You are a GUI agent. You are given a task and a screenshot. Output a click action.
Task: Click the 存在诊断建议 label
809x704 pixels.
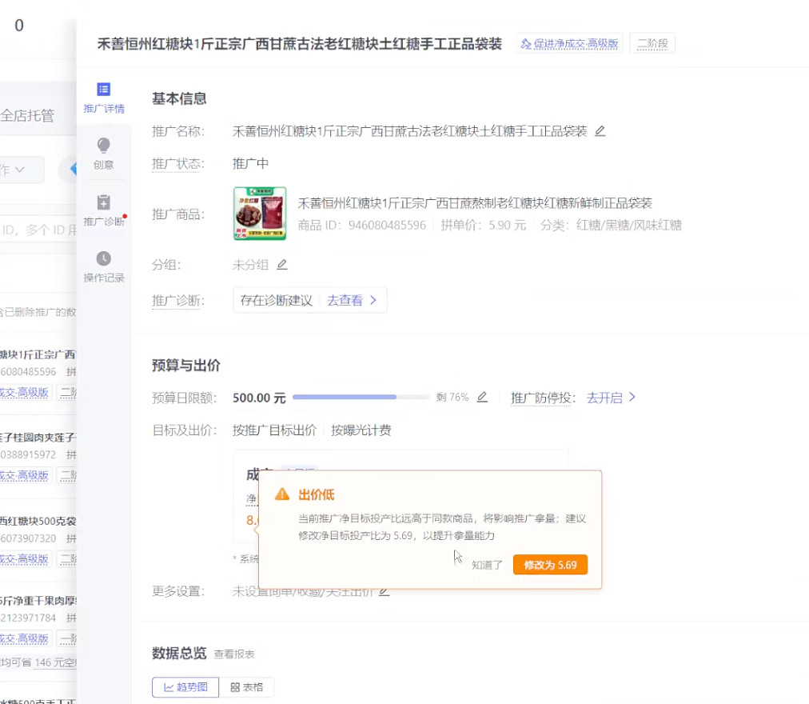(276, 301)
